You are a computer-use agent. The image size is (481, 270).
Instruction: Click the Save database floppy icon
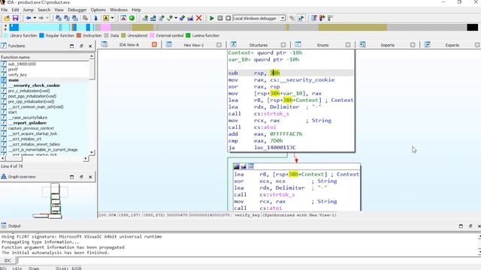15,18
